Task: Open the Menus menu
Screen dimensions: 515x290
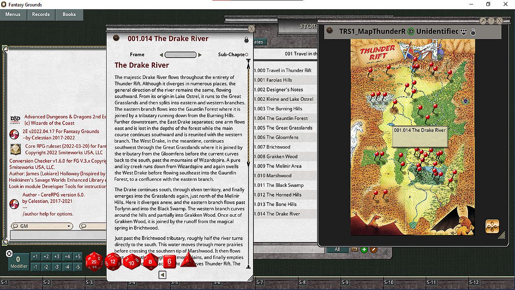Action: point(13,14)
